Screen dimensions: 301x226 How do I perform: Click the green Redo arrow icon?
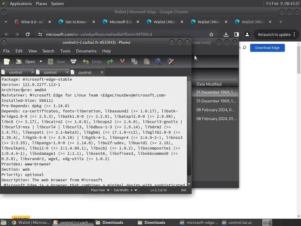coord(110,62)
